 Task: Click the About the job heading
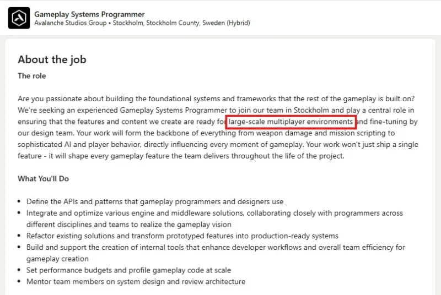(x=52, y=59)
